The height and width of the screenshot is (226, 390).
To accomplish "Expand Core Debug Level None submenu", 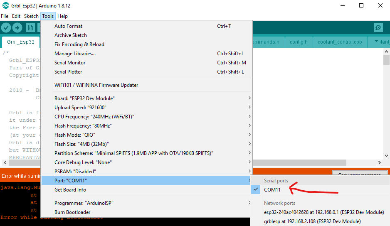I will tap(146, 162).
